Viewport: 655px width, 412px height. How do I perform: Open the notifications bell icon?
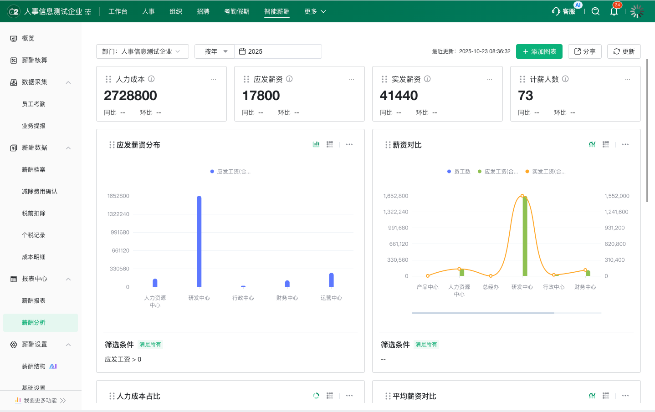click(614, 11)
